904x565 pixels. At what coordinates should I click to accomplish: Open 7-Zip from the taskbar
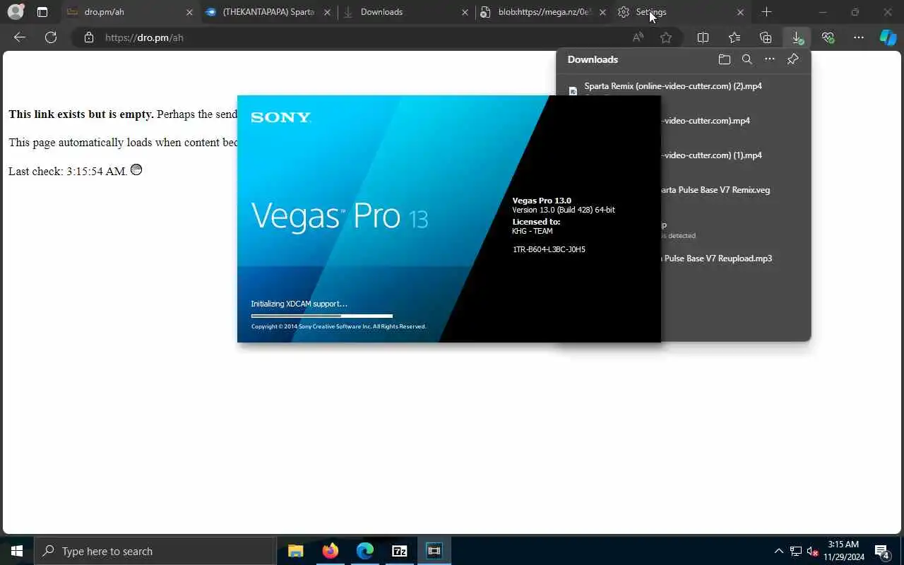[x=399, y=551]
